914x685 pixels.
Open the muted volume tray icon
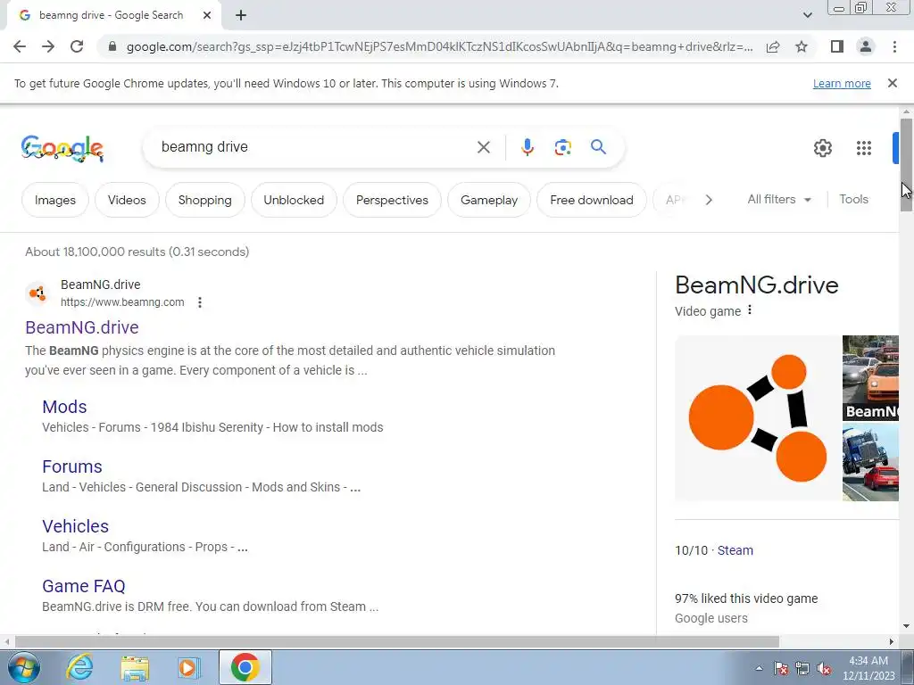824,668
